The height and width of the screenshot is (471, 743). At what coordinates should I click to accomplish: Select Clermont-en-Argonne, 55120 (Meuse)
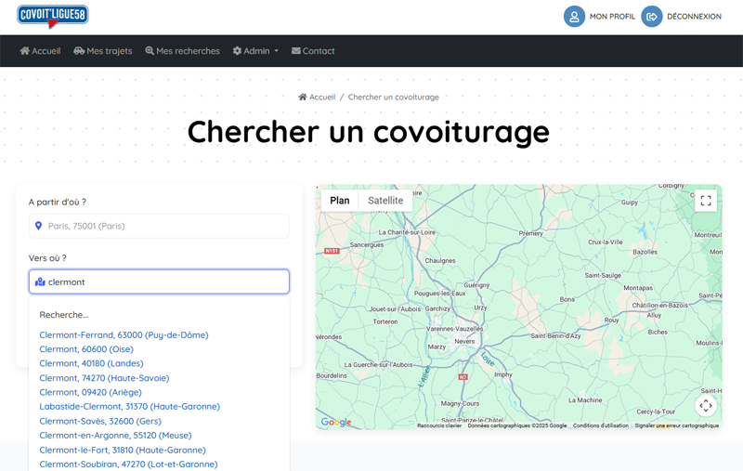point(115,436)
